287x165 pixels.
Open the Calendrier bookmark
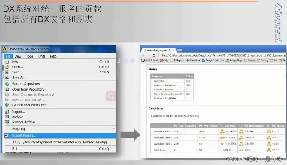193,60
